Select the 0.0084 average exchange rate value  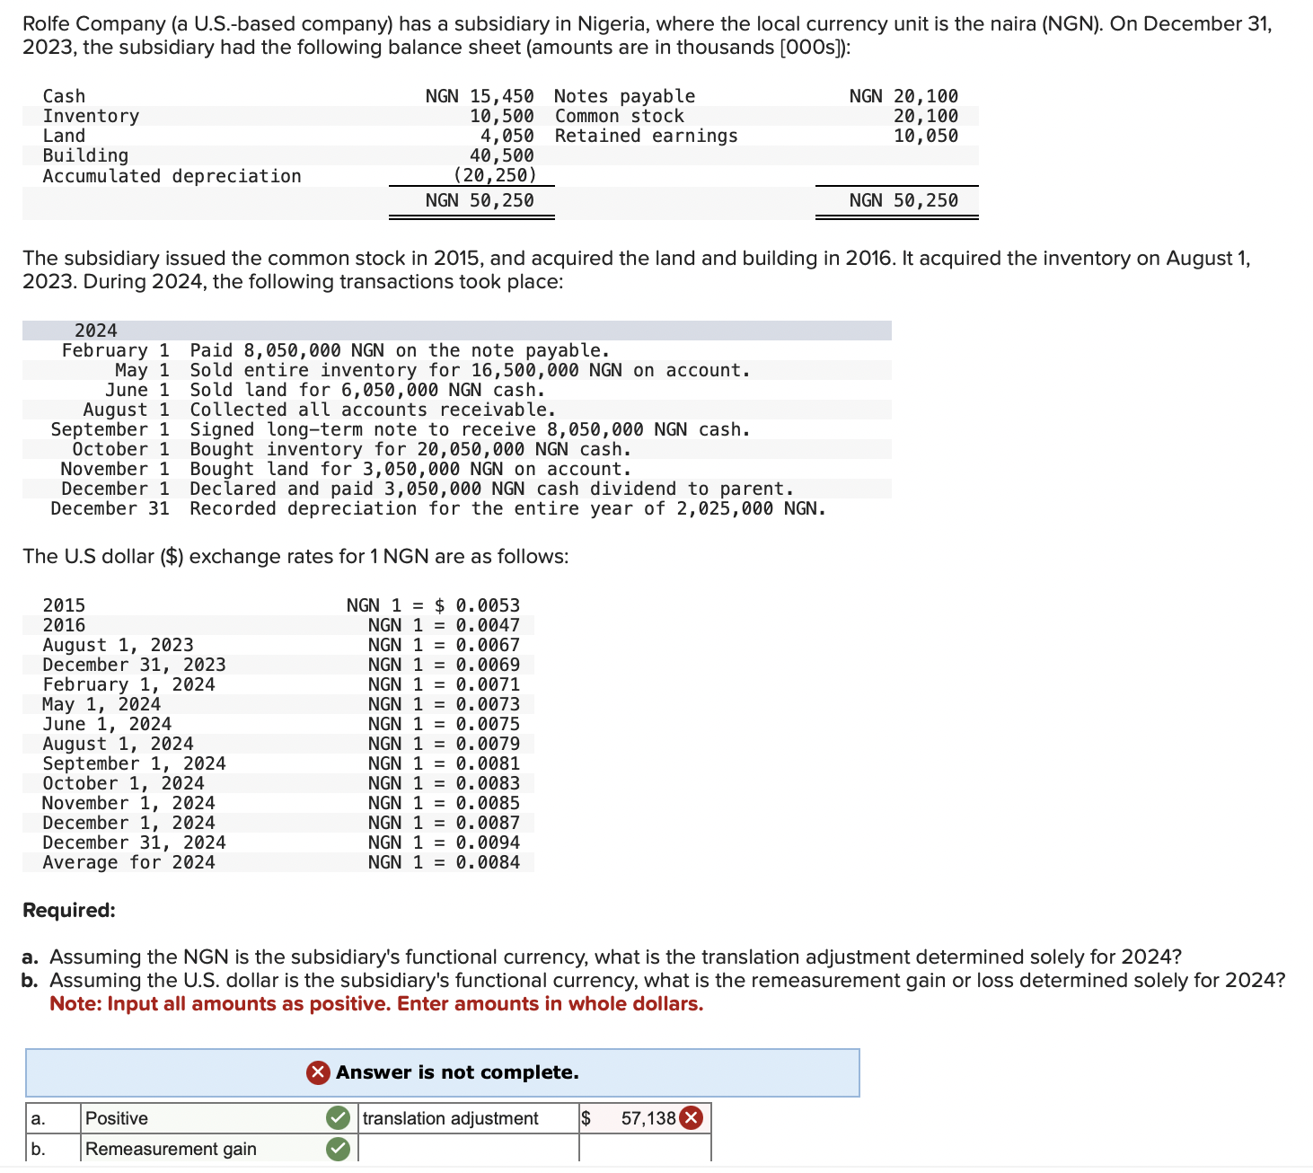(x=488, y=862)
